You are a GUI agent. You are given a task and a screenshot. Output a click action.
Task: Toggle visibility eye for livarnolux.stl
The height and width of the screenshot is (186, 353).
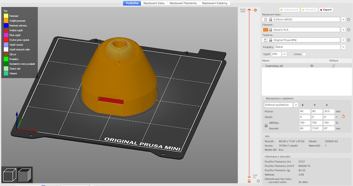312,66
